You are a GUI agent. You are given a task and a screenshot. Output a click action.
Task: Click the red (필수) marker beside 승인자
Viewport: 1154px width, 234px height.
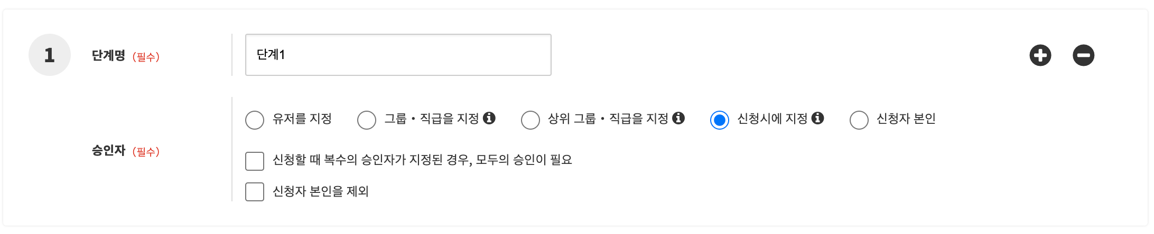[x=146, y=152]
